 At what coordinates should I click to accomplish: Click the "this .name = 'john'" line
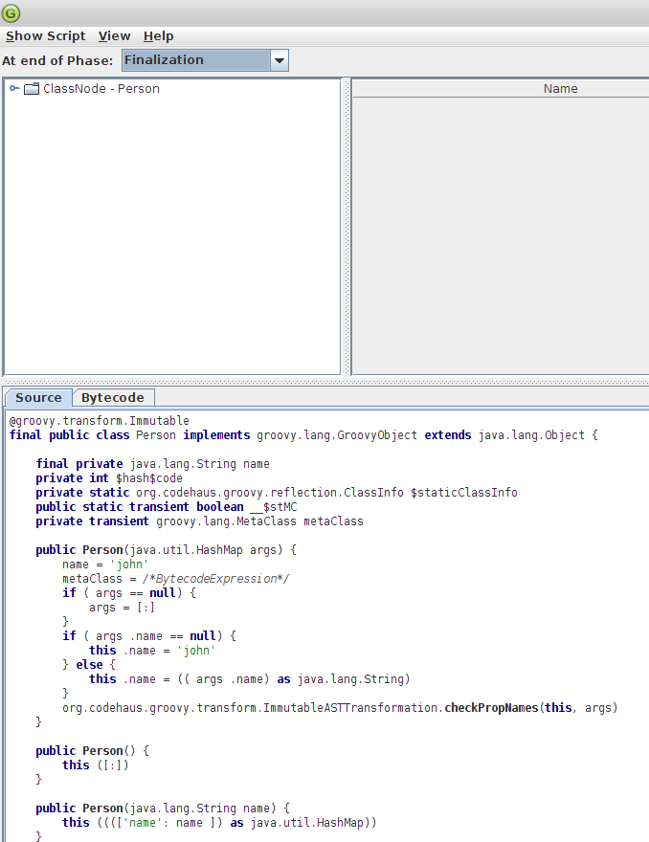coord(152,651)
